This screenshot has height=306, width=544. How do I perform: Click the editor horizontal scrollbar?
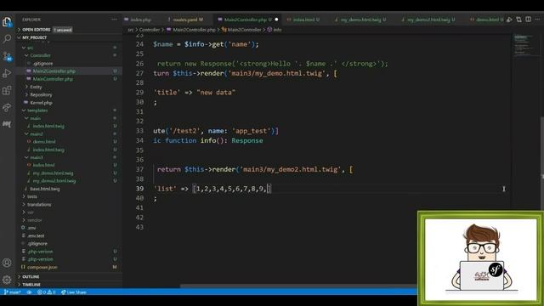click(x=298, y=286)
